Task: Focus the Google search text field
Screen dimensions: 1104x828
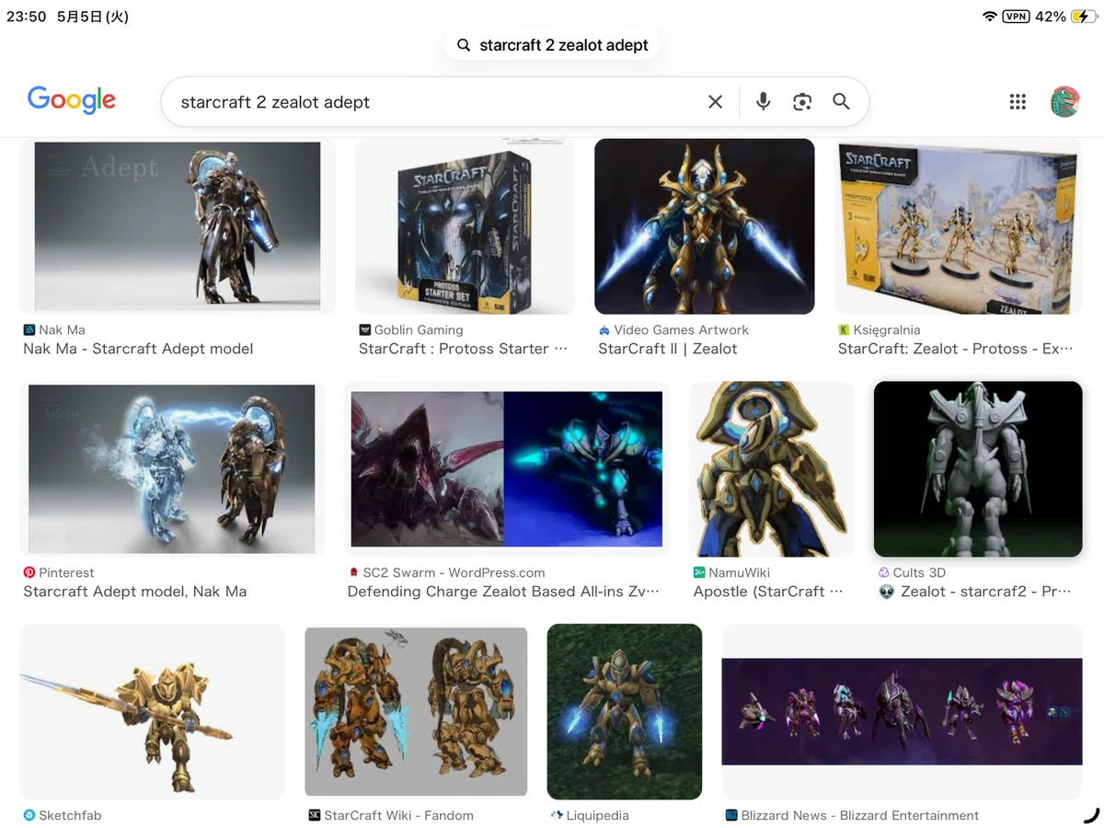Action: coord(437,102)
